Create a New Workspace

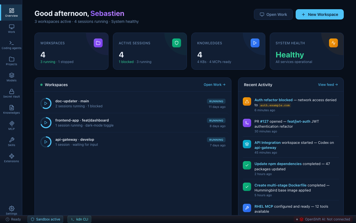[x=320, y=14]
